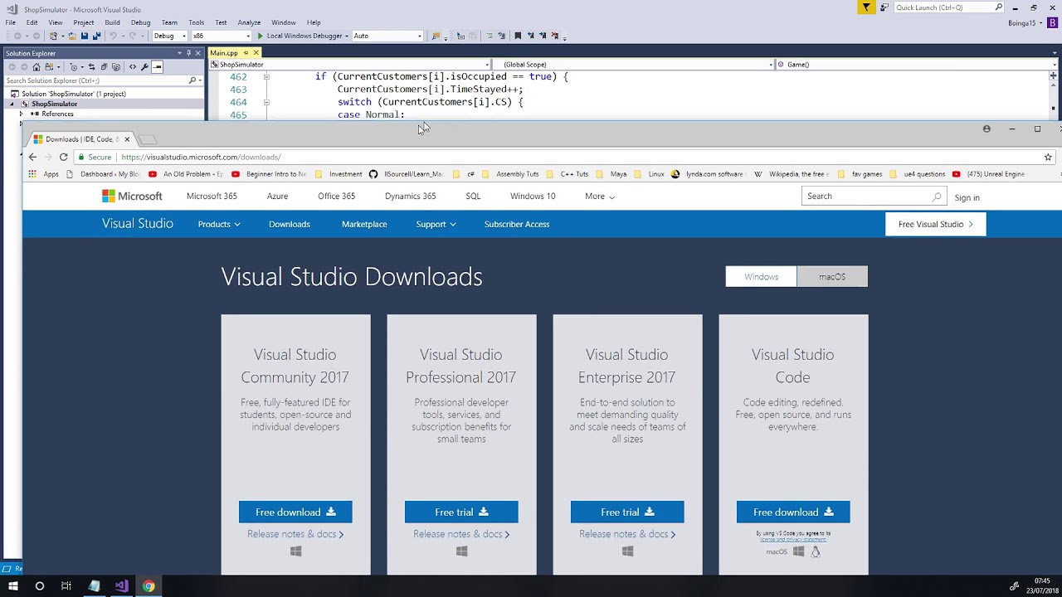1062x597 pixels.
Task: Click View Code icon in Solution Explorer
Action: coord(132,67)
